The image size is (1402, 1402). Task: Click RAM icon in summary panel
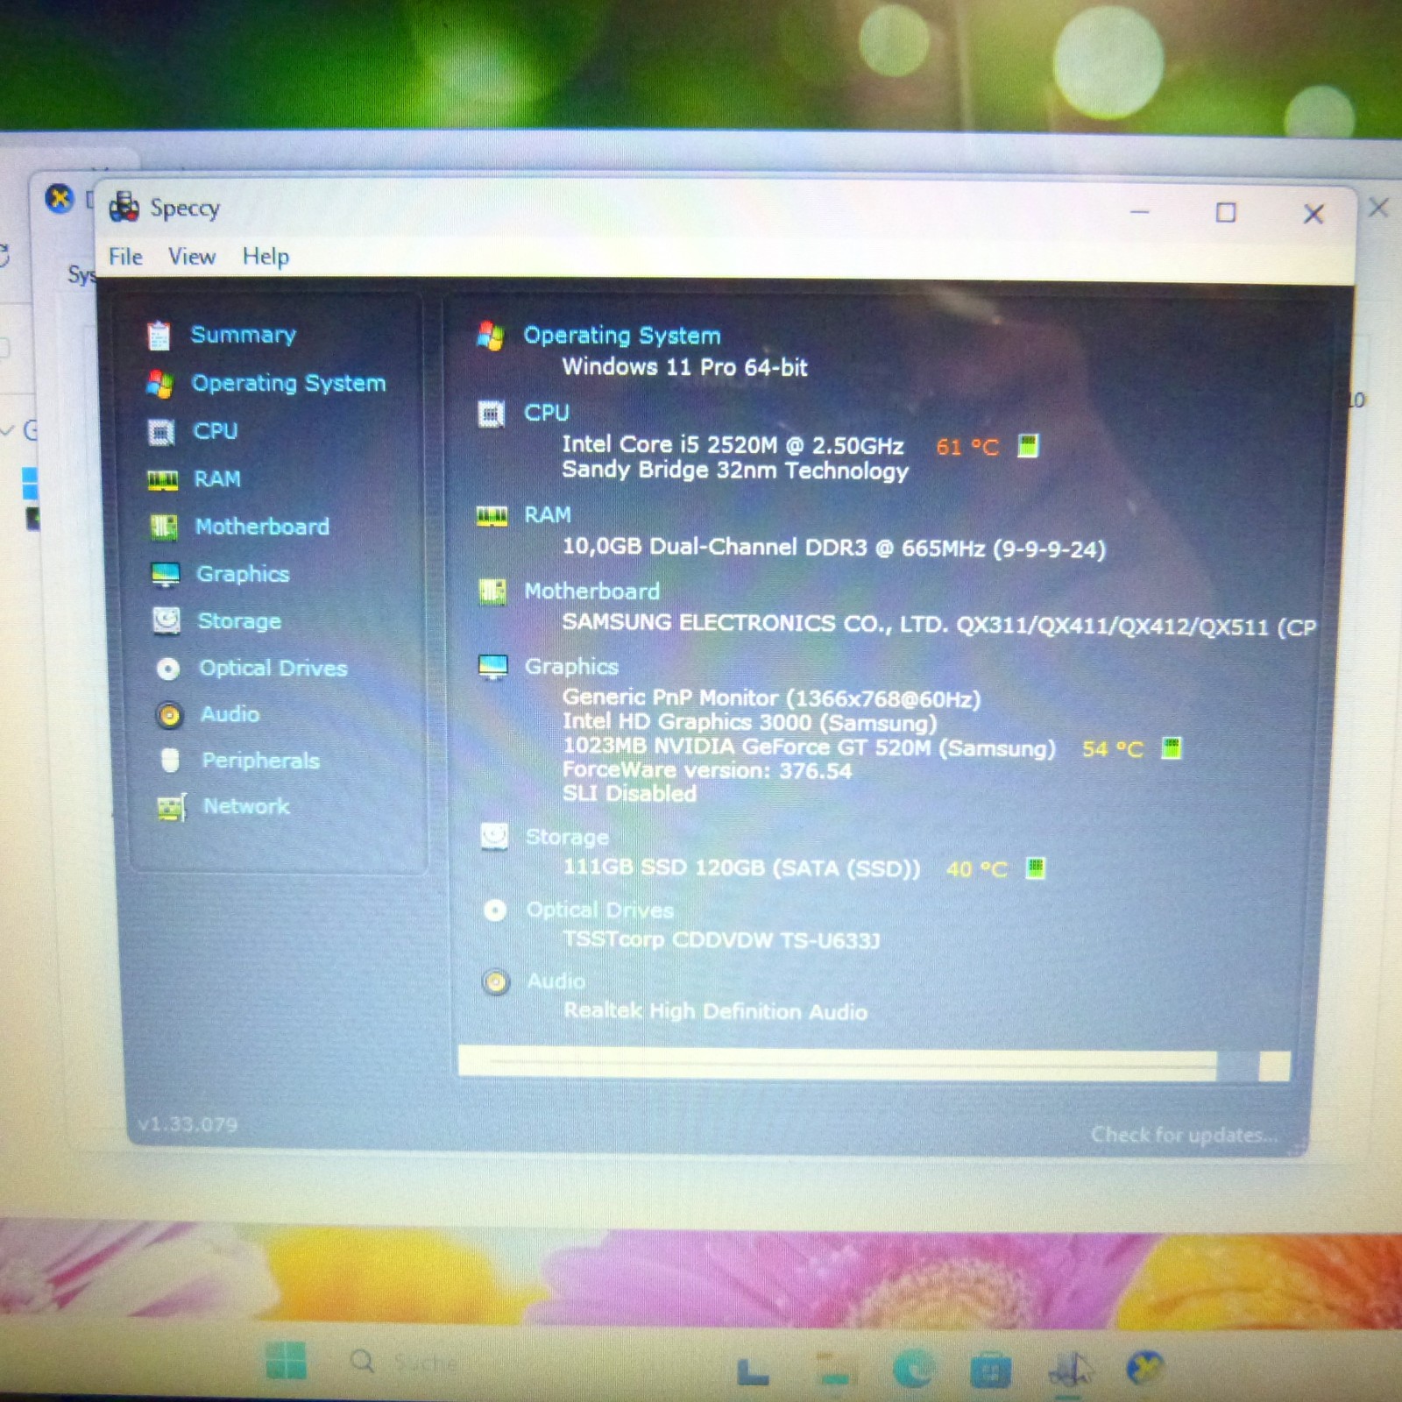492,516
